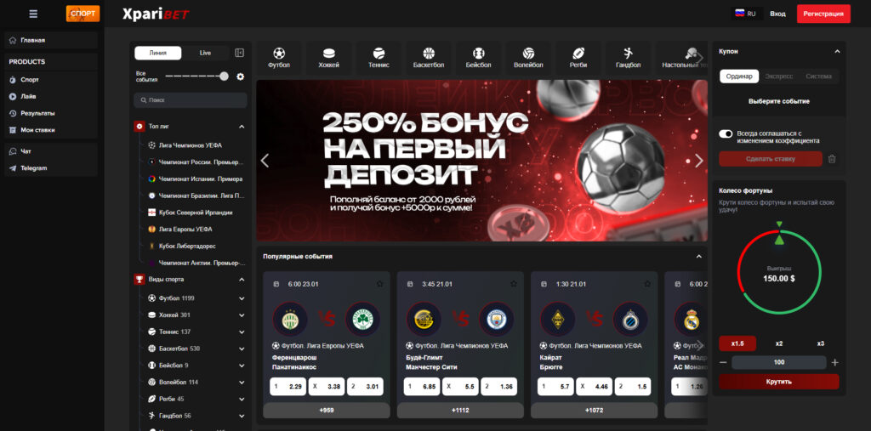Click Сделать ставку button
This screenshot has width=871, height=431.
(x=771, y=159)
